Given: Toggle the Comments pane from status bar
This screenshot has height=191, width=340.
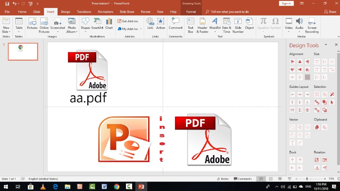Looking at the screenshot, I should (243, 179).
